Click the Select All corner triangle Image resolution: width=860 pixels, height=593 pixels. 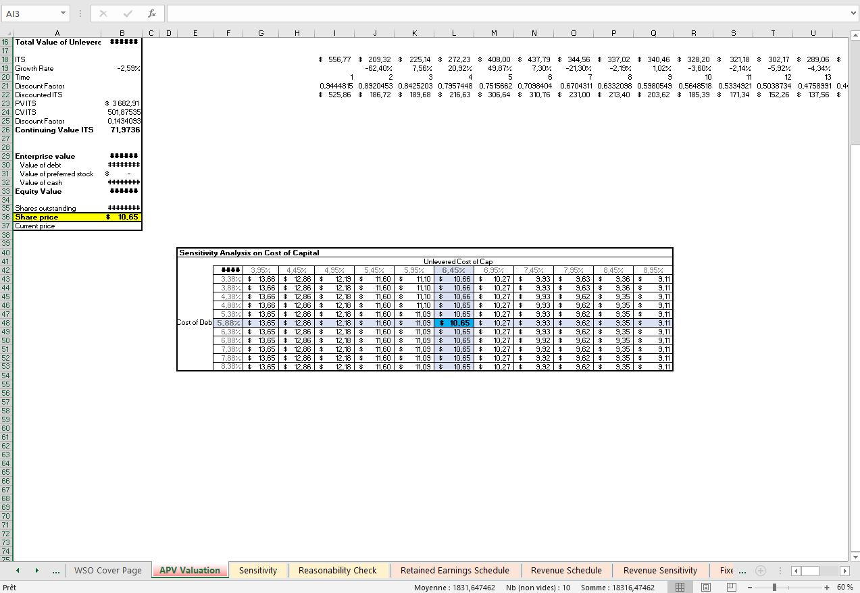7,33
